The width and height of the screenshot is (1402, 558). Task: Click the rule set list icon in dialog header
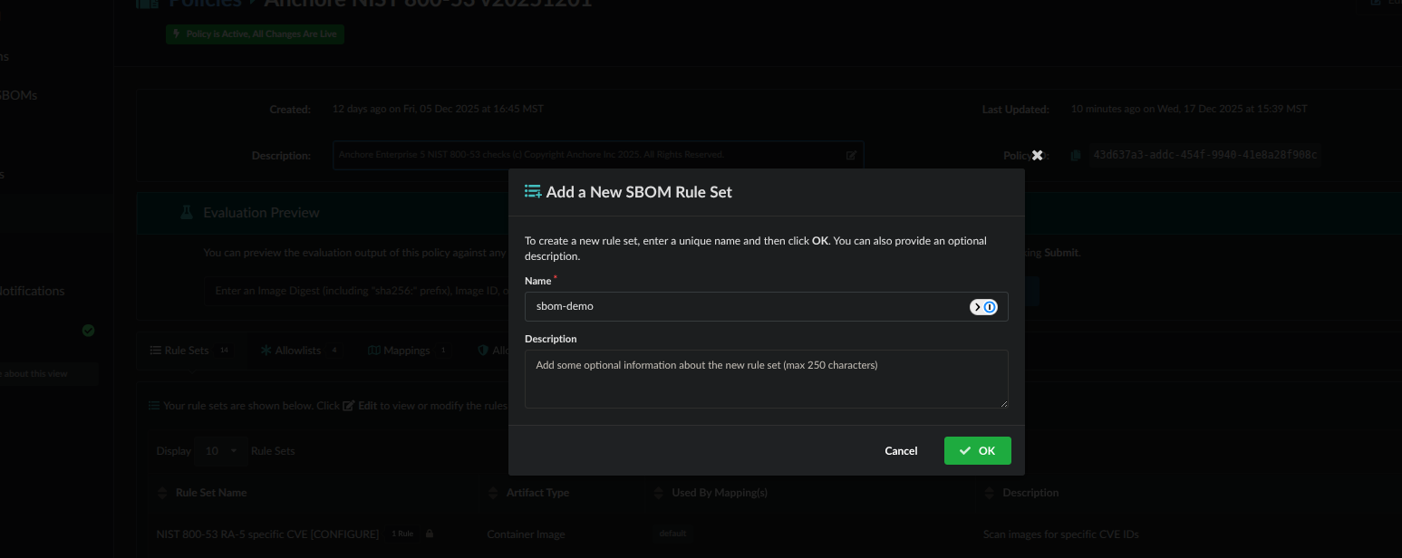pyautogui.click(x=533, y=192)
